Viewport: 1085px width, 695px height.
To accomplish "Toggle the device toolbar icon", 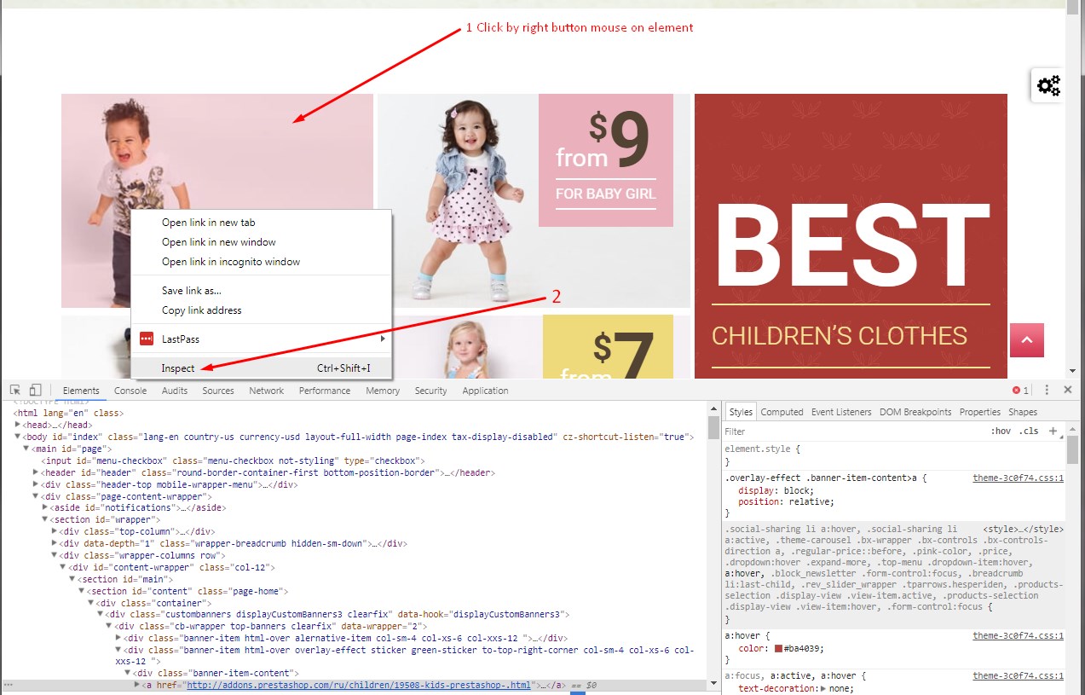I will click(36, 391).
